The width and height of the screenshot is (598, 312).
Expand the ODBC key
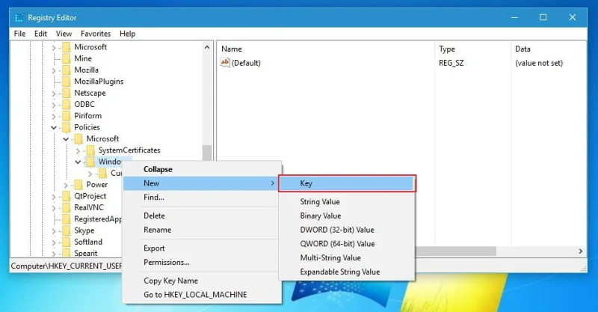pos(54,105)
